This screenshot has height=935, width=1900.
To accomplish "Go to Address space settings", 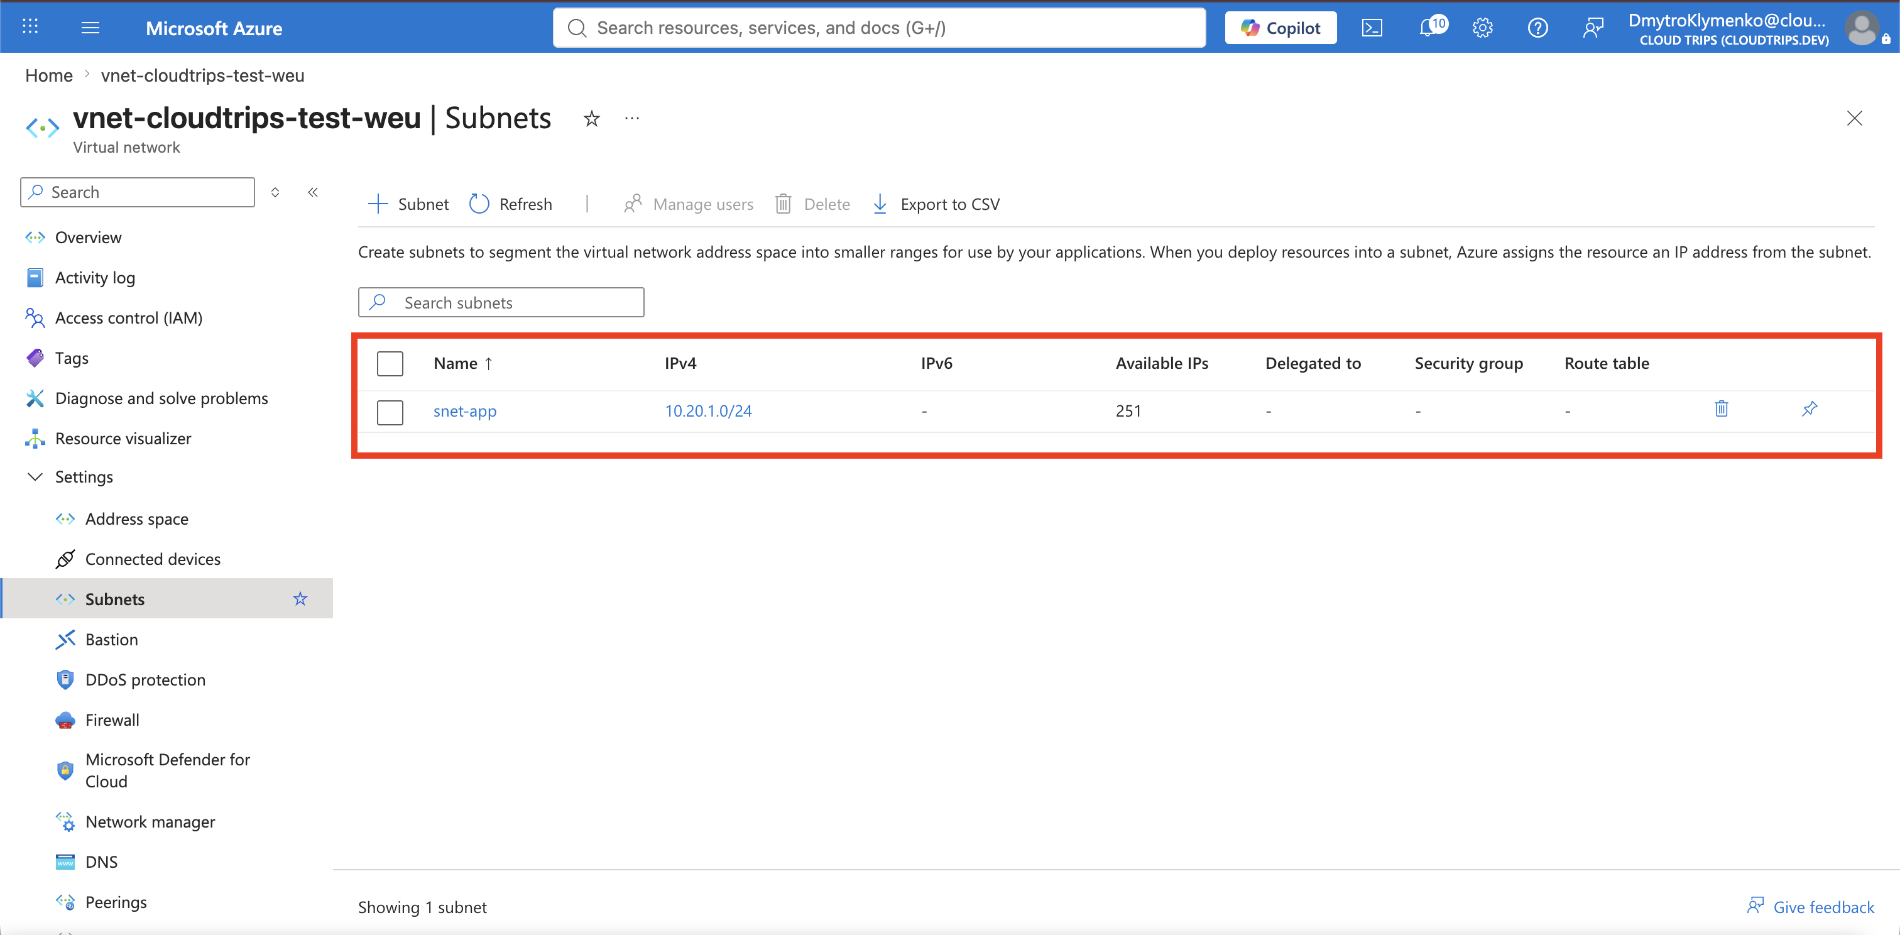I will [x=136, y=519].
